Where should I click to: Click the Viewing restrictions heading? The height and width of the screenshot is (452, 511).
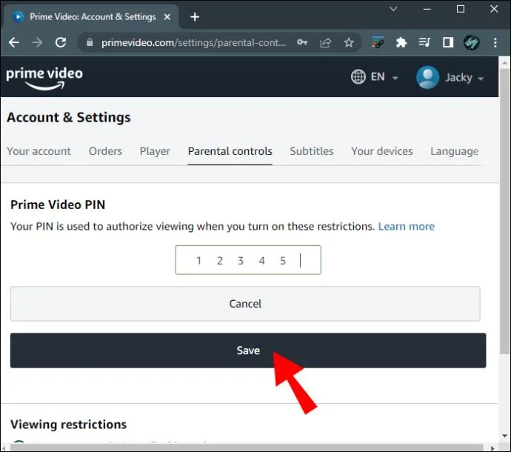click(68, 425)
